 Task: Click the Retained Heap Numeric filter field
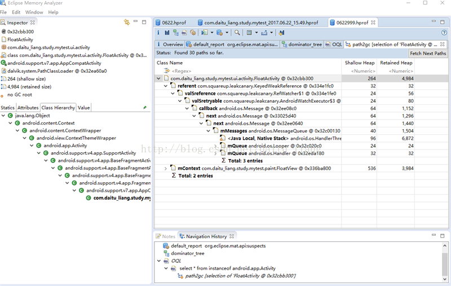coord(396,71)
